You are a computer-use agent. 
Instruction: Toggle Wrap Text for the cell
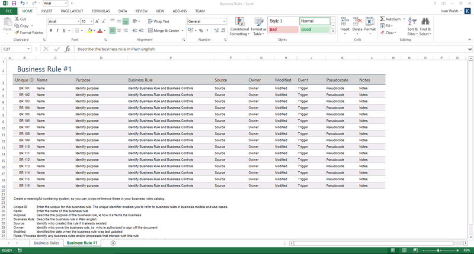click(158, 21)
